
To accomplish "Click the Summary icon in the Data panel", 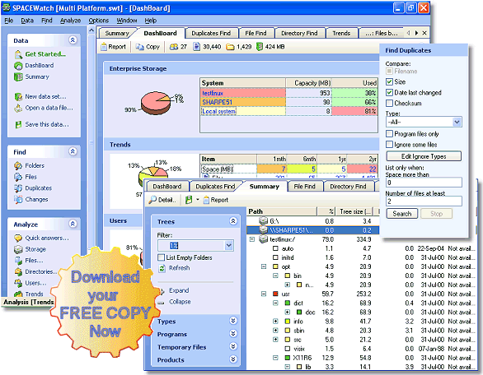I will click(x=18, y=76).
